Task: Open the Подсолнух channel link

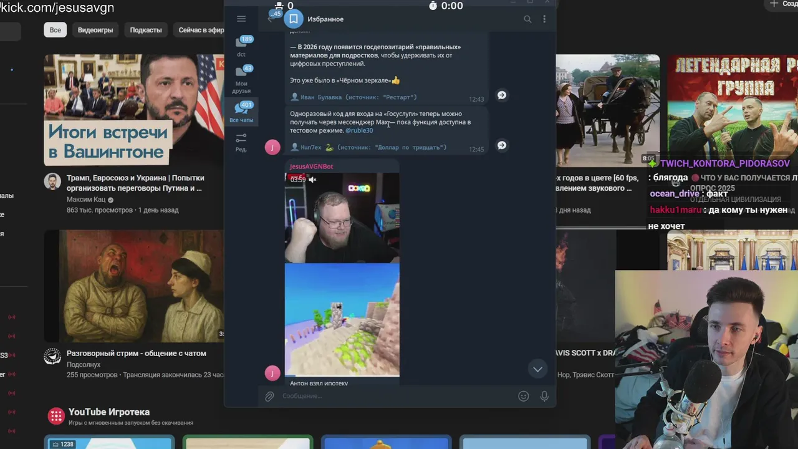Action: click(84, 364)
